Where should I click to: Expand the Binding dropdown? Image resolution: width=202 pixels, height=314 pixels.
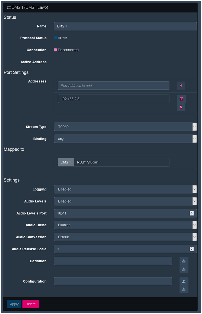coord(125,139)
